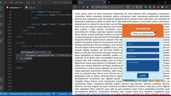Open Source Control view in activity bar
Screen dimensions: 171x96
[x=1, y=24]
